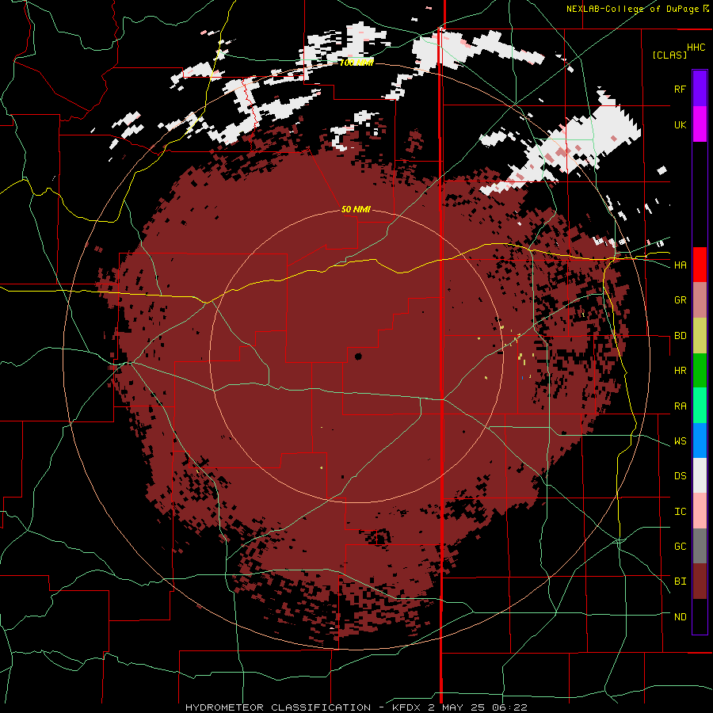Select the BD legend label
This screenshot has width=713, height=713.
tap(680, 336)
